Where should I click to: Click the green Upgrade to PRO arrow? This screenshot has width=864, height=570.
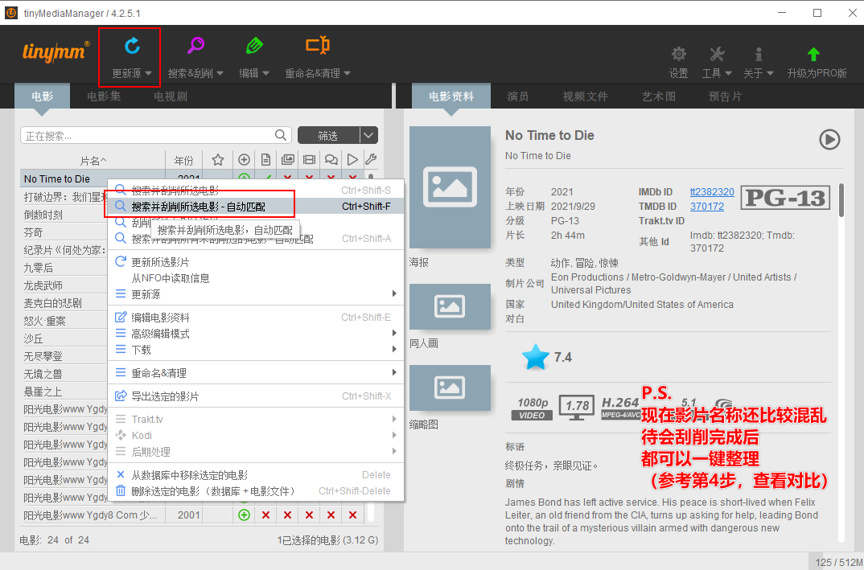click(813, 55)
